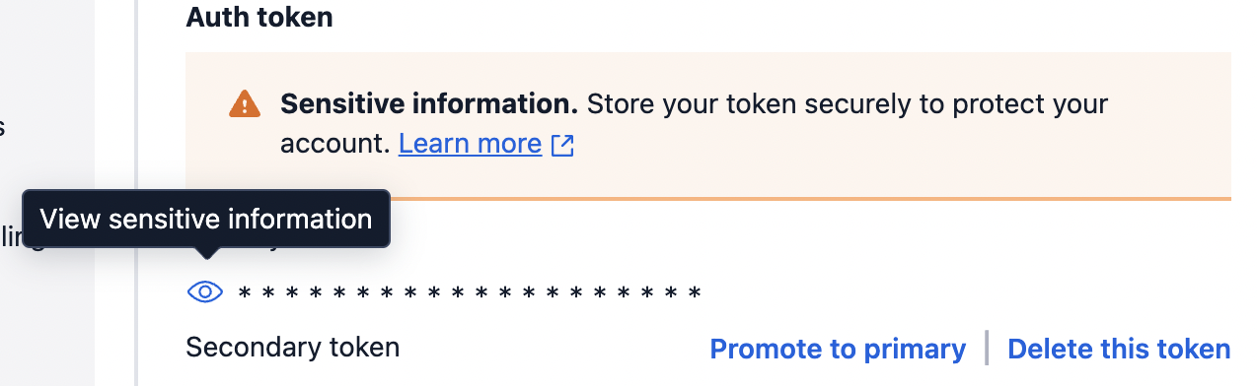Screen dimensions: 1257x386
Task: Click the orange warning triangle icon
Action: (244, 103)
